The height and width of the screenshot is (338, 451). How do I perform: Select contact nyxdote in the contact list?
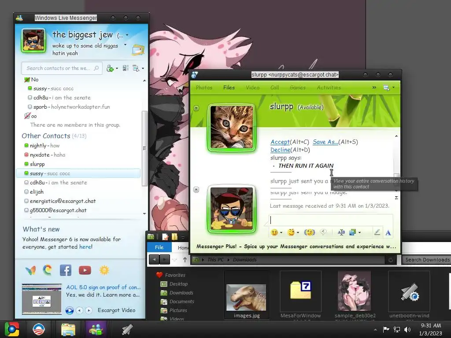tap(78, 154)
